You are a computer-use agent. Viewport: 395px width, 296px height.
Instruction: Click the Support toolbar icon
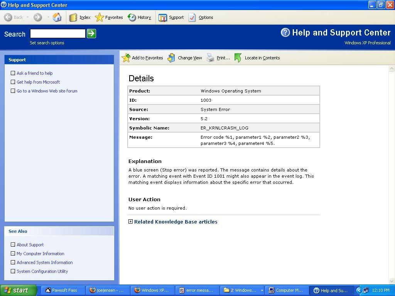tap(163, 17)
